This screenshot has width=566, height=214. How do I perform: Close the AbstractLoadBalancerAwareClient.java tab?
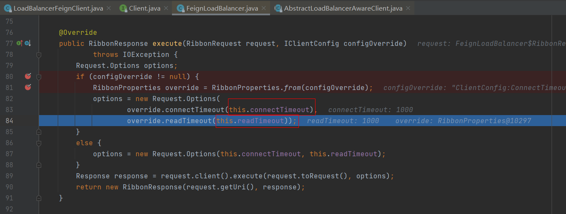tap(408, 8)
